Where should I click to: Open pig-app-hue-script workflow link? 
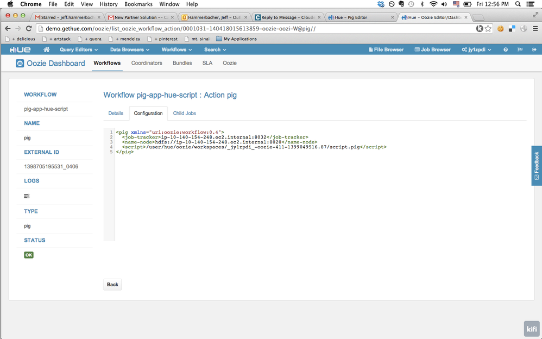(x=46, y=109)
